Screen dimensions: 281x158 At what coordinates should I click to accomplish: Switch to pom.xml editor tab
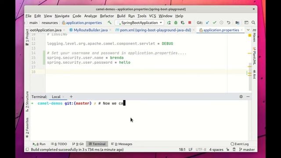155,30
